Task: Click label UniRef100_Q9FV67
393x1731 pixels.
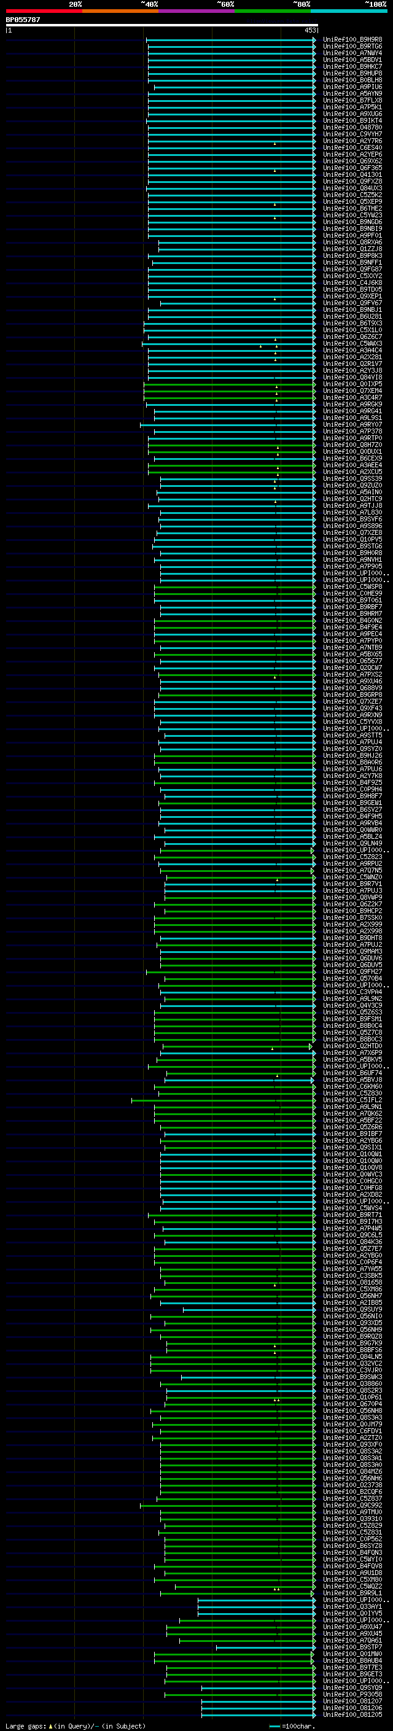Action: pos(352,303)
